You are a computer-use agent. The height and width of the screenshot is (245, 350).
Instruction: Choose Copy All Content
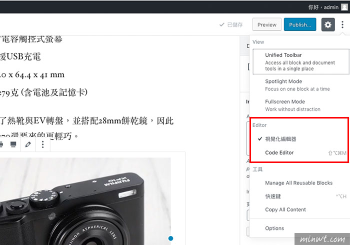coord(299,209)
